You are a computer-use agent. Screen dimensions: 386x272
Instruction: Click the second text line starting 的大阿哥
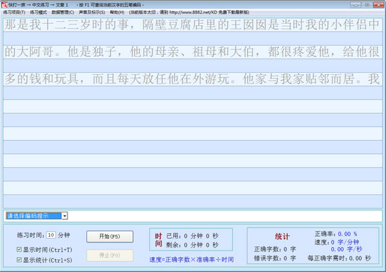coord(193,52)
